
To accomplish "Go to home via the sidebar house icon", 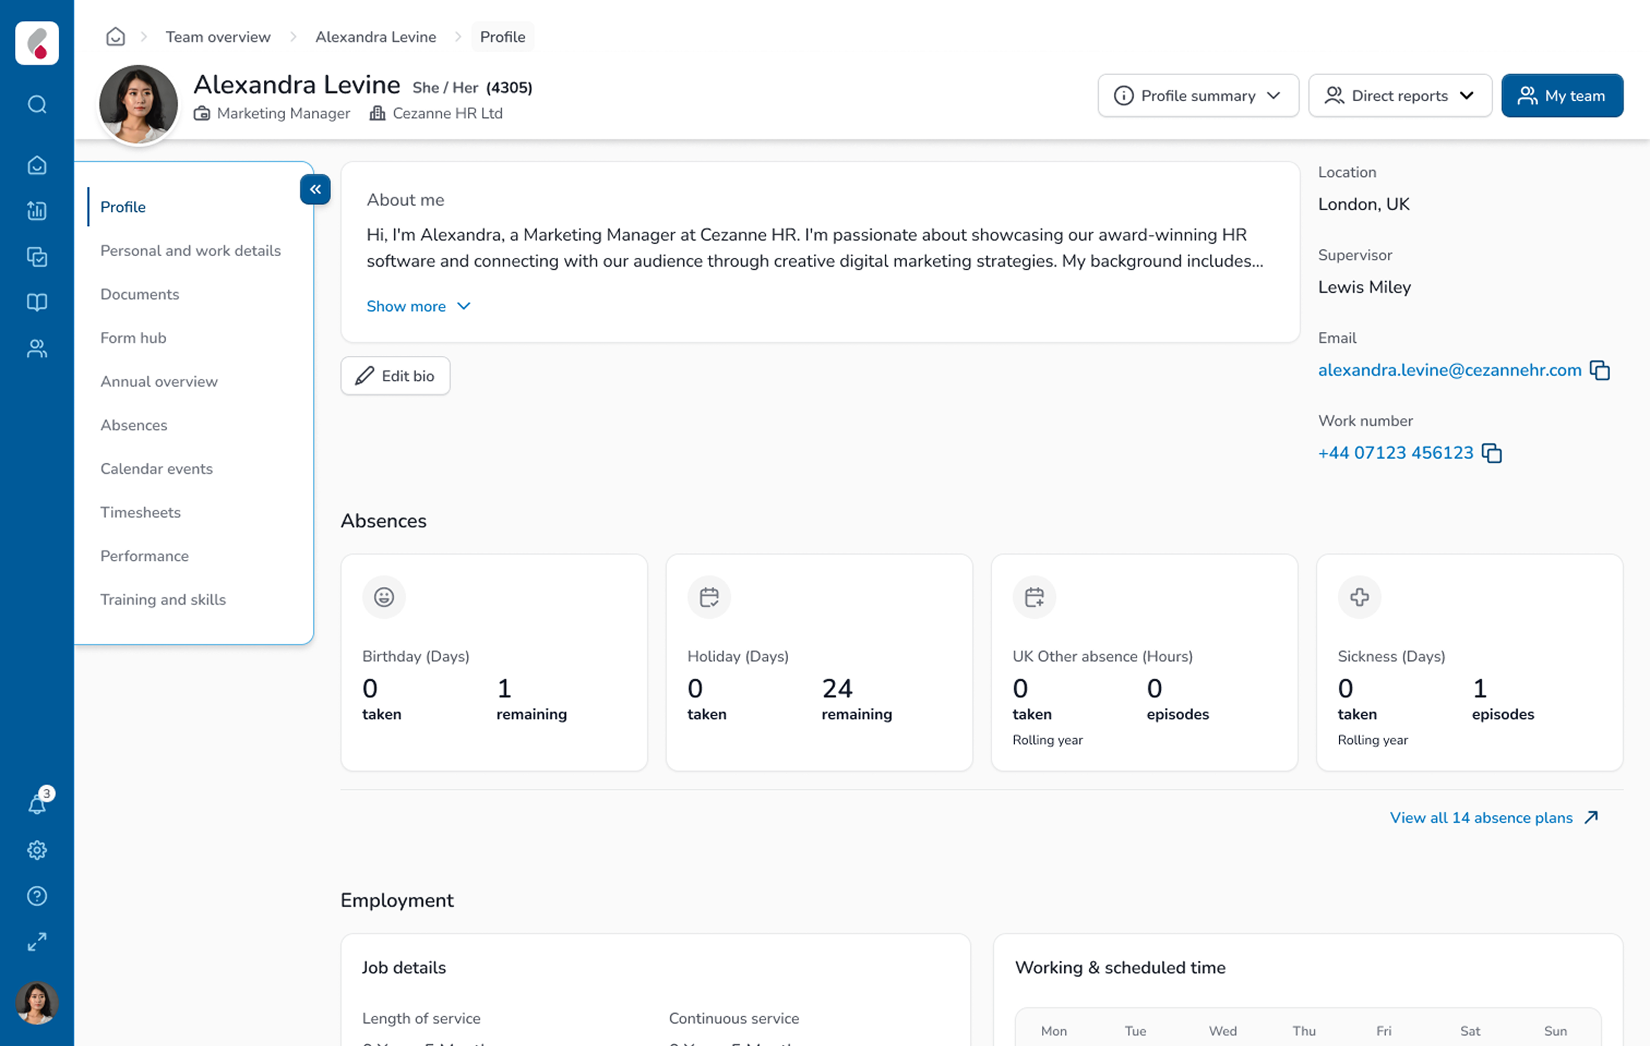I will click(36, 165).
